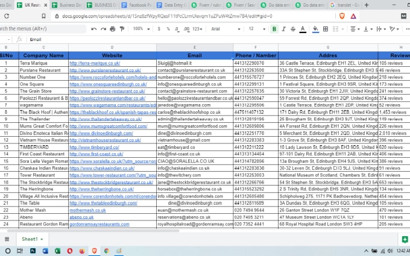Open vertical align dropdown

(x=368, y=29)
